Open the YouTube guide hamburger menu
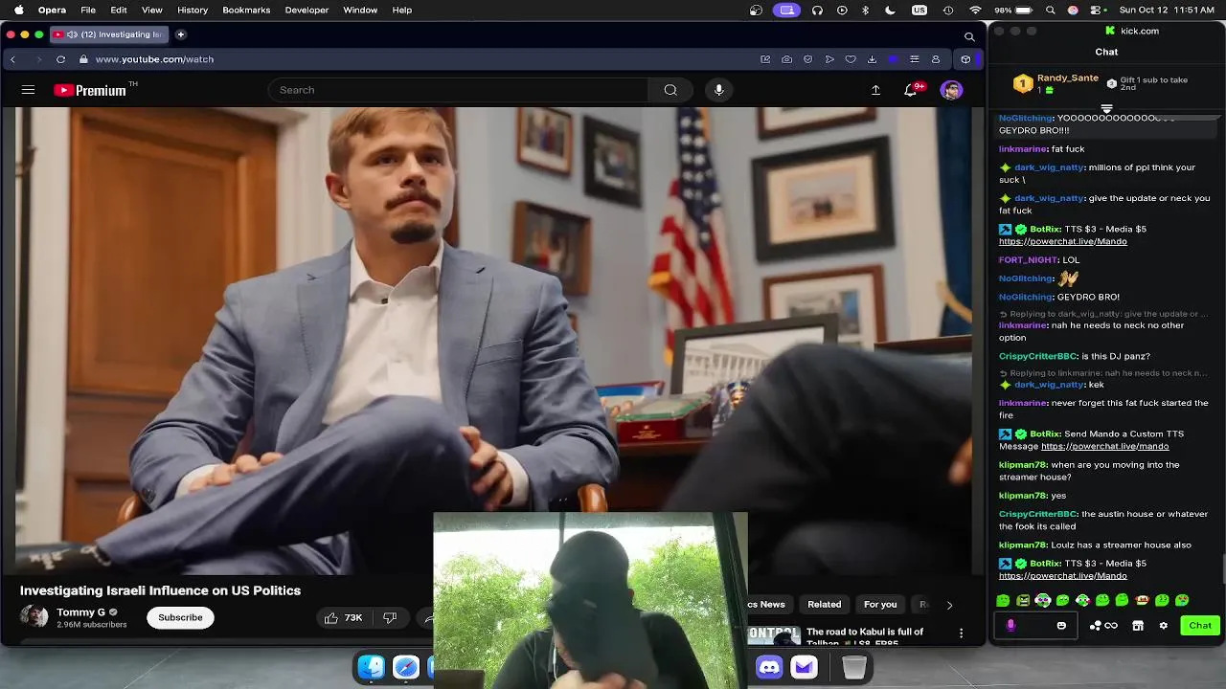 tap(28, 90)
